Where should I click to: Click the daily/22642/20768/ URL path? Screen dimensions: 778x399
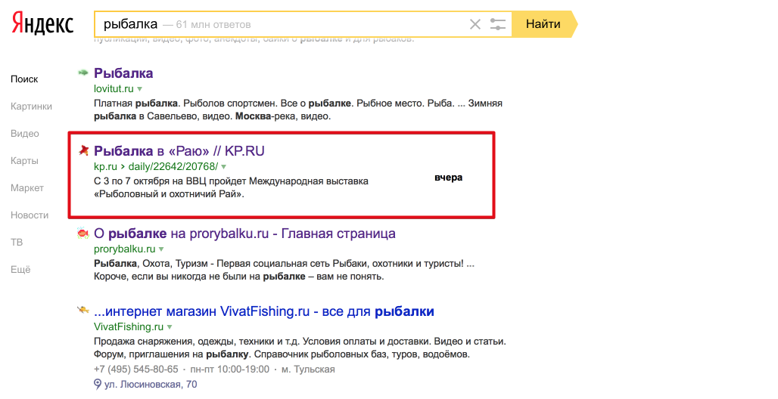[x=173, y=166]
